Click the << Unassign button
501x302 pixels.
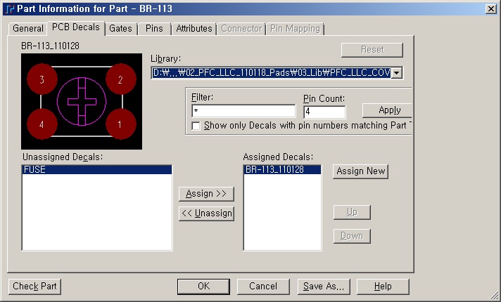tap(206, 214)
